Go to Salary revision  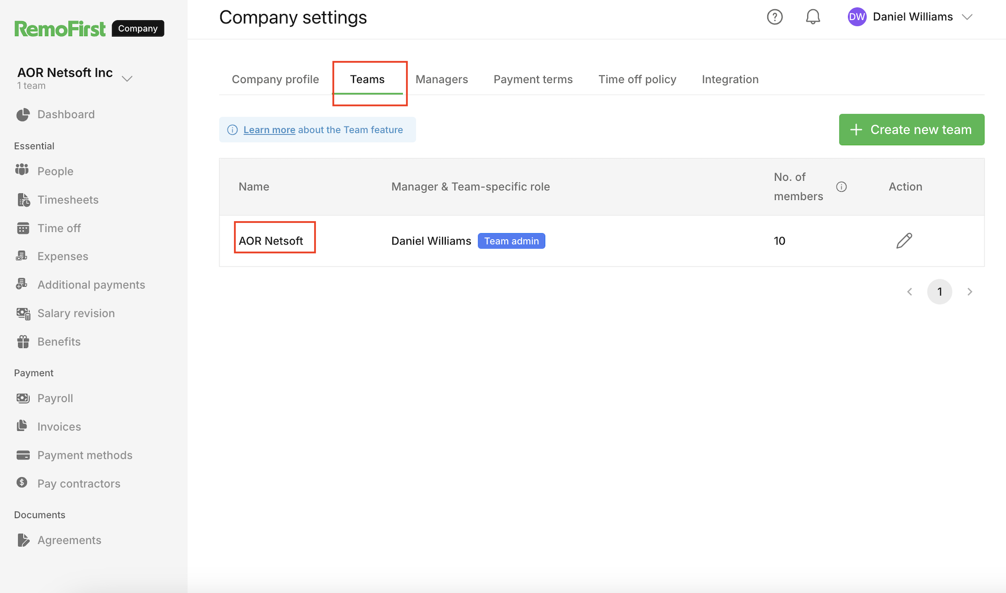point(76,313)
